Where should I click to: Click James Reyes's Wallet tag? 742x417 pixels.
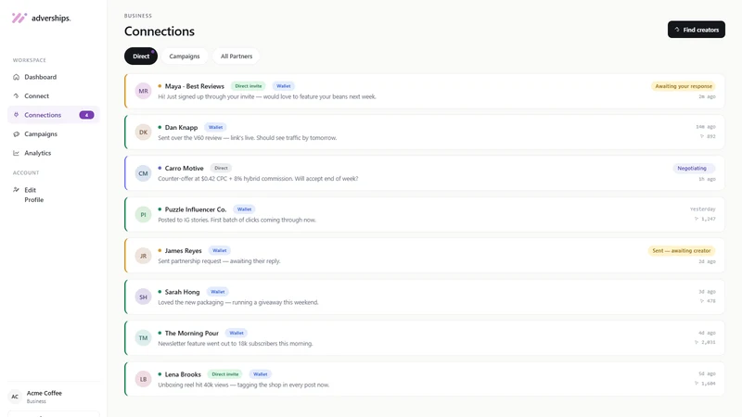(x=219, y=250)
